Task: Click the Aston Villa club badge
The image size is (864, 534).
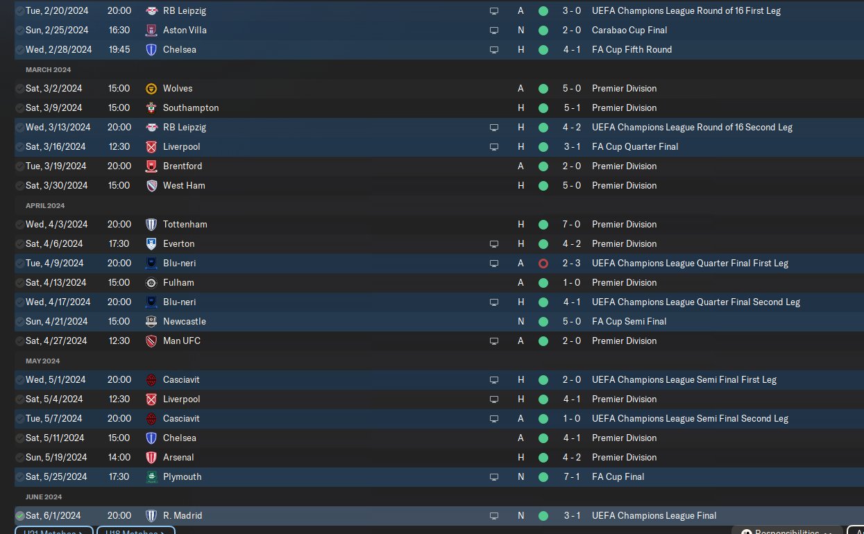Action: pyautogui.click(x=151, y=31)
